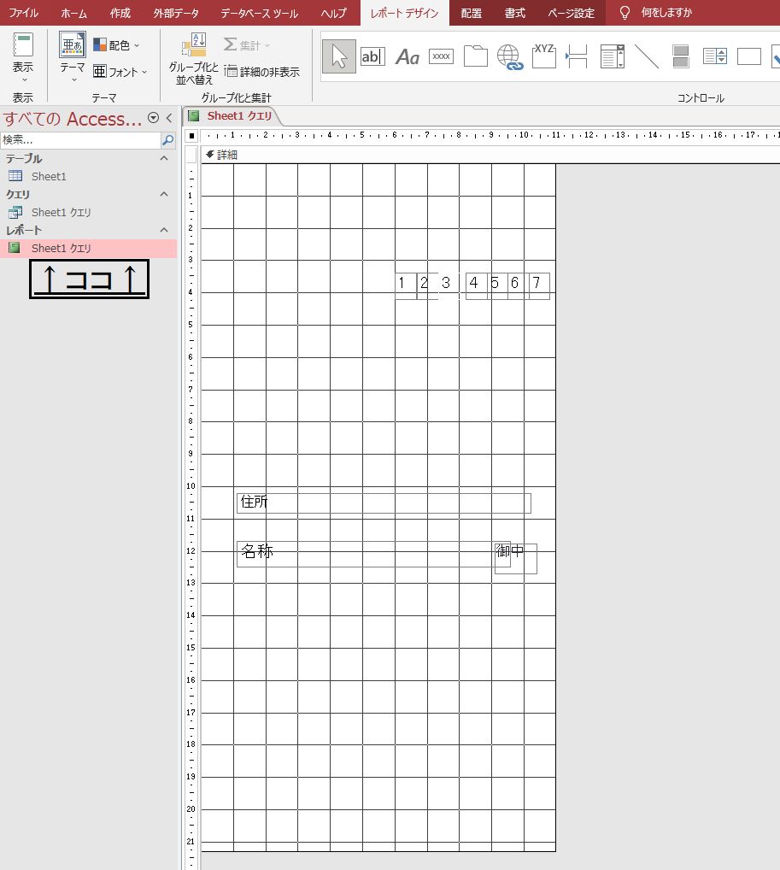
Task: Select the Line drawing control
Action: coord(647,56)
